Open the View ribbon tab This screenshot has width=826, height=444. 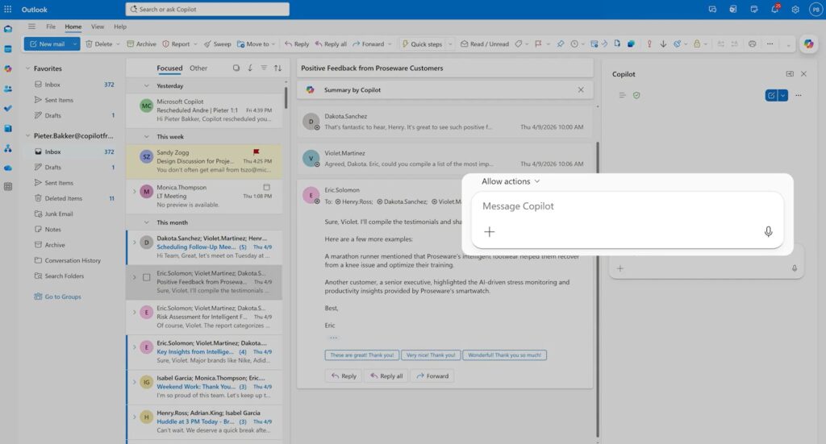97,27
